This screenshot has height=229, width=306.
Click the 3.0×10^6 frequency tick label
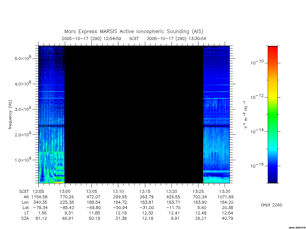[x=23, y=109]
